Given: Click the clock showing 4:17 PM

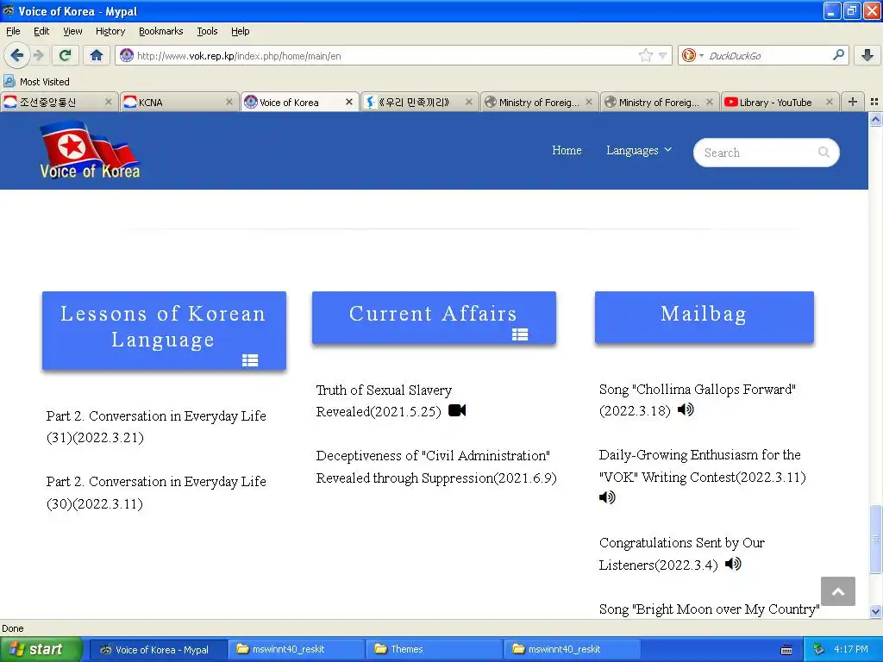Looking at the screenshot, I should [851, 649].
